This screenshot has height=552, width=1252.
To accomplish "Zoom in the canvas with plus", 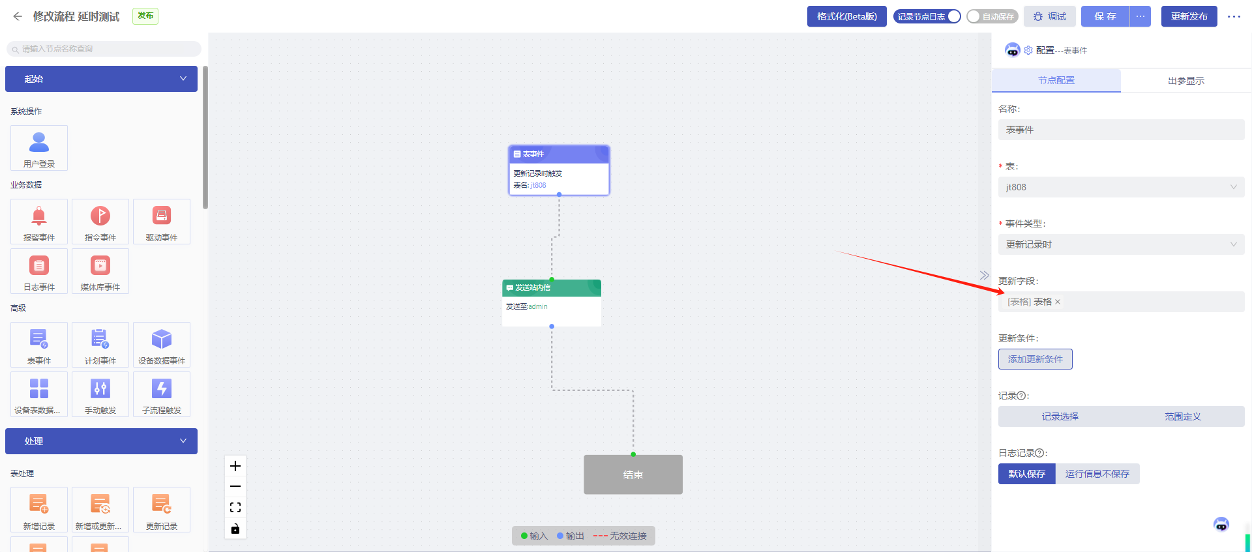I will click(x=235, y=466).
